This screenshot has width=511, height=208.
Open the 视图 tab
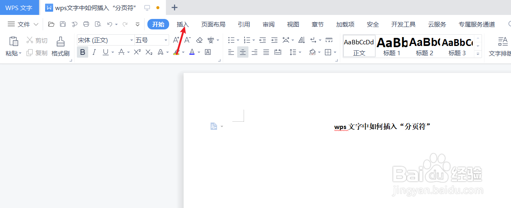point(293,24)
